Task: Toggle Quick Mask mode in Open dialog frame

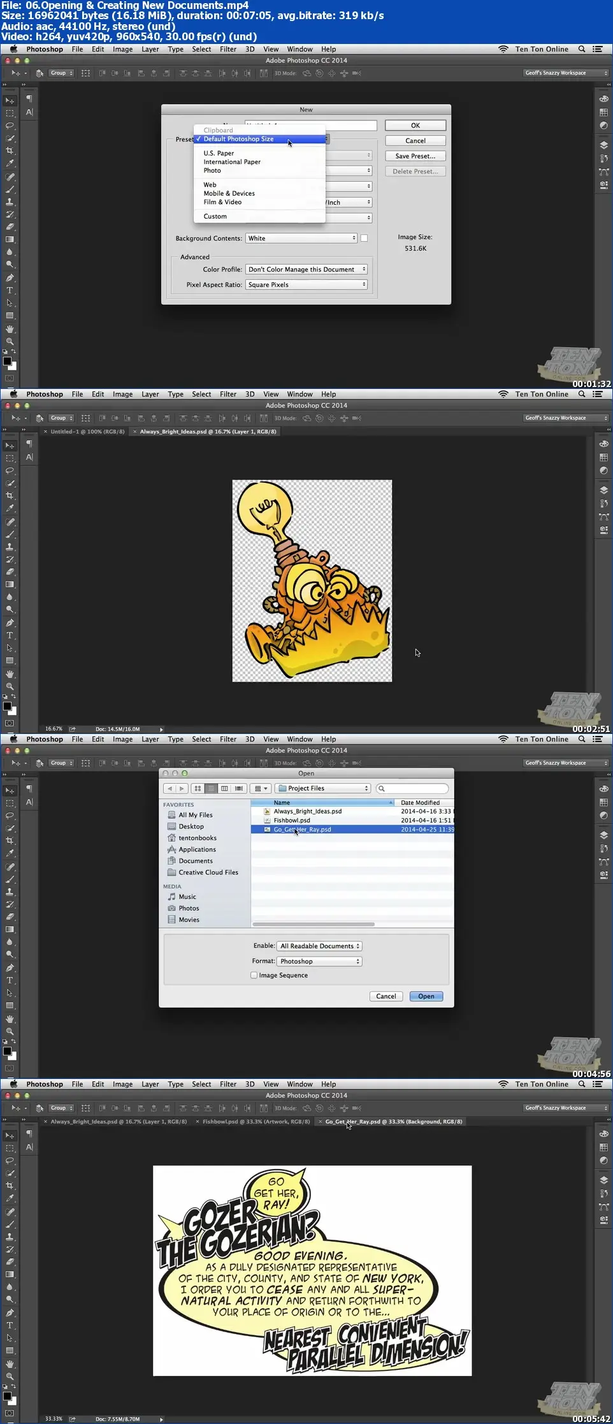Action: (10, 1068)
